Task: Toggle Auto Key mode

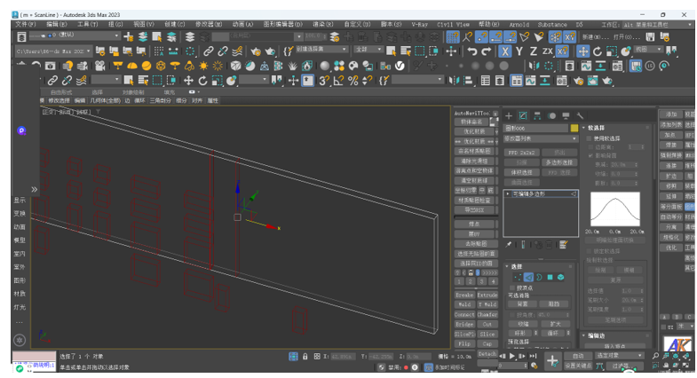Action: point(578,356)
